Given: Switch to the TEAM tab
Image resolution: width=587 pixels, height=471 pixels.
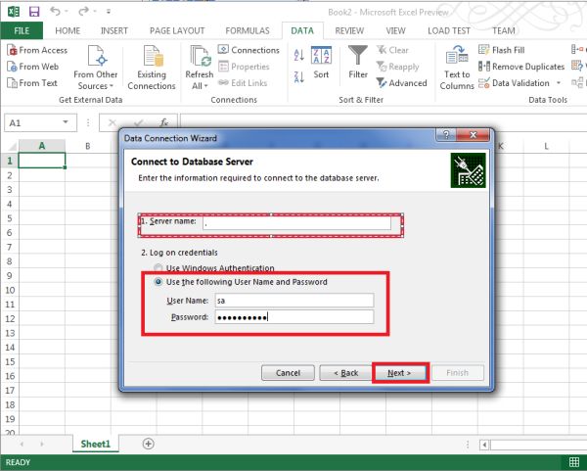Looking at the screenshot, I should (504, 30).
